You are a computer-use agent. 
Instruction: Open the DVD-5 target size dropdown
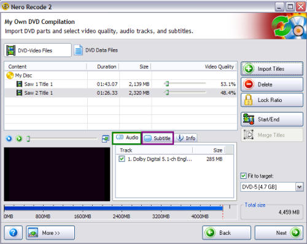click(x=299, y=187)
